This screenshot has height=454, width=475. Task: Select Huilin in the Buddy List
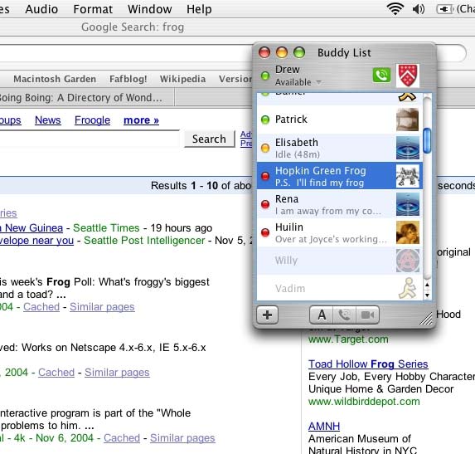(340, 232)
